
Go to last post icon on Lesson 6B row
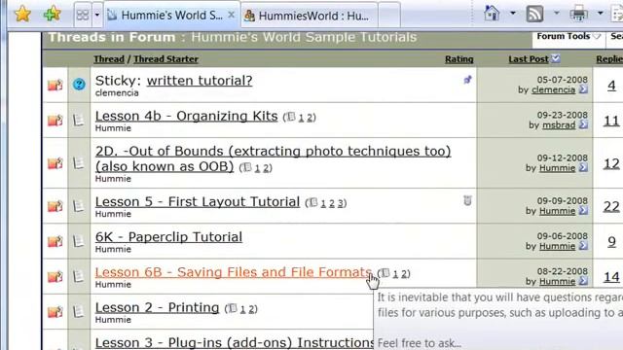coord(583,281)
